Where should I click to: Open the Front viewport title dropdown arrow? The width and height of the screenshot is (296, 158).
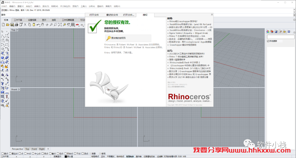[19, 90]
